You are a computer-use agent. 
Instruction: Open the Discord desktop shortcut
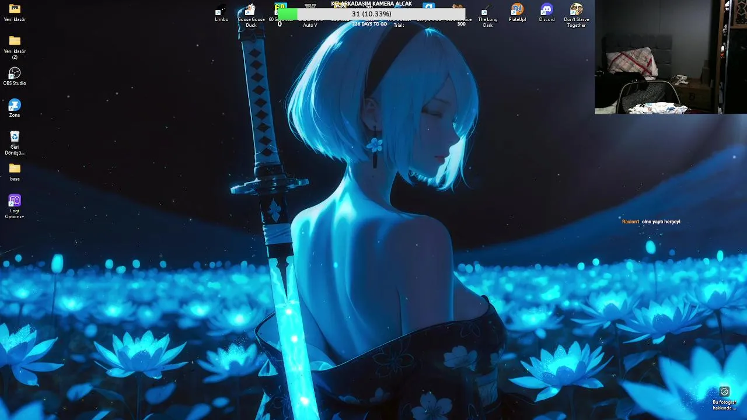pos(547,13)
